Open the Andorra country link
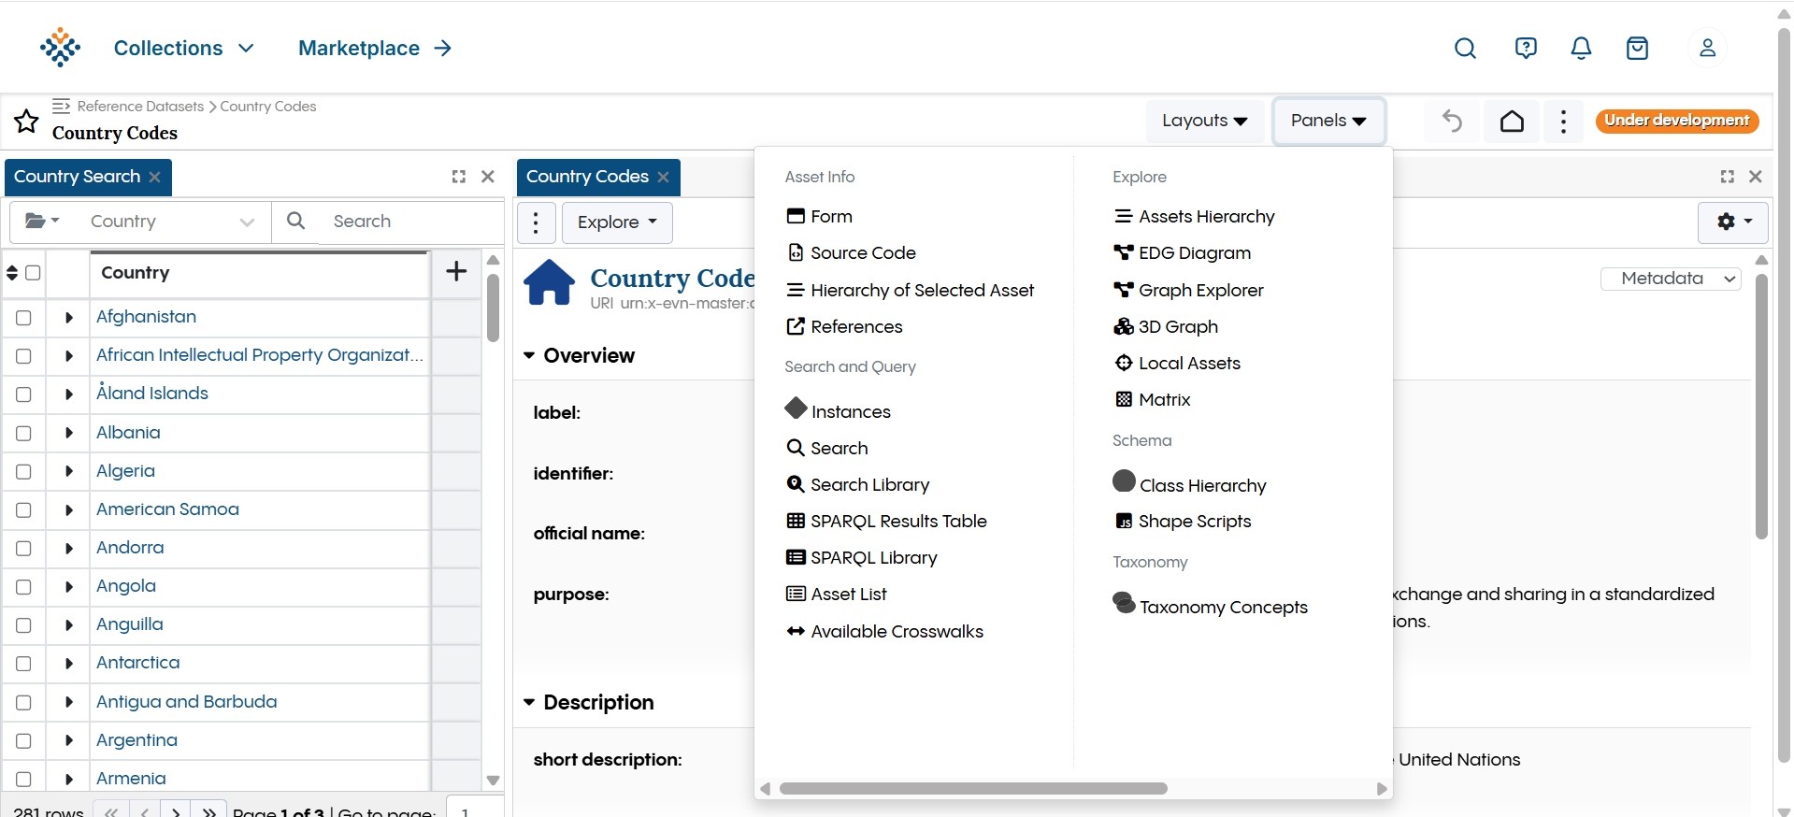This screenshot has width=1794, height=817. click(x=130, y=548)
